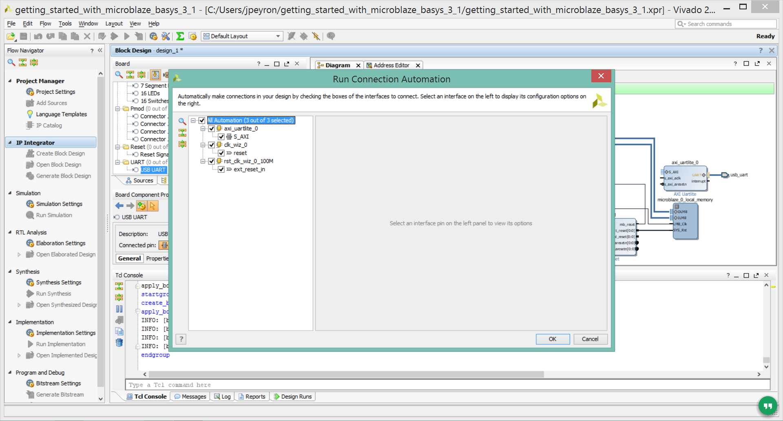Open the project settings gear icon in the toolbar
This screenshot has width=783, height=421.
tap(153, 36)
